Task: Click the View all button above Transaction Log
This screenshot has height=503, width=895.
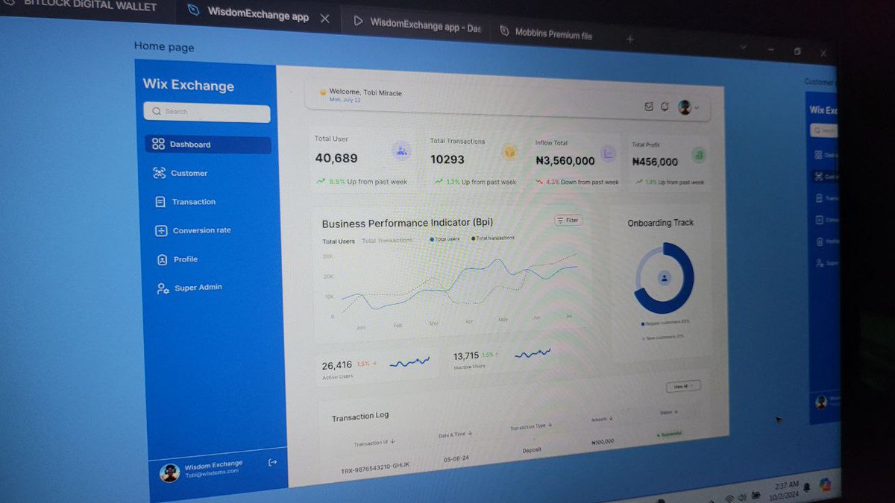Action: [x=682, y=386]
